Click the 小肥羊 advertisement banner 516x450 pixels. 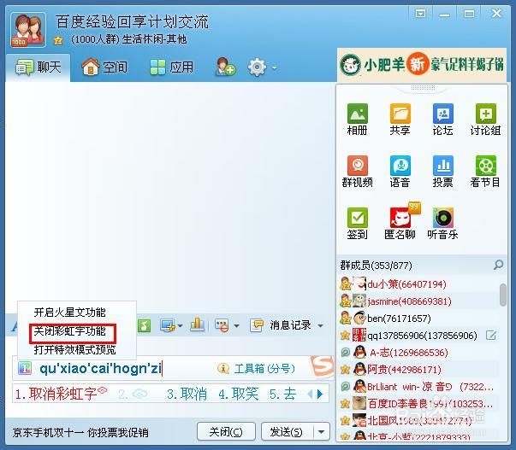point(422,64)
